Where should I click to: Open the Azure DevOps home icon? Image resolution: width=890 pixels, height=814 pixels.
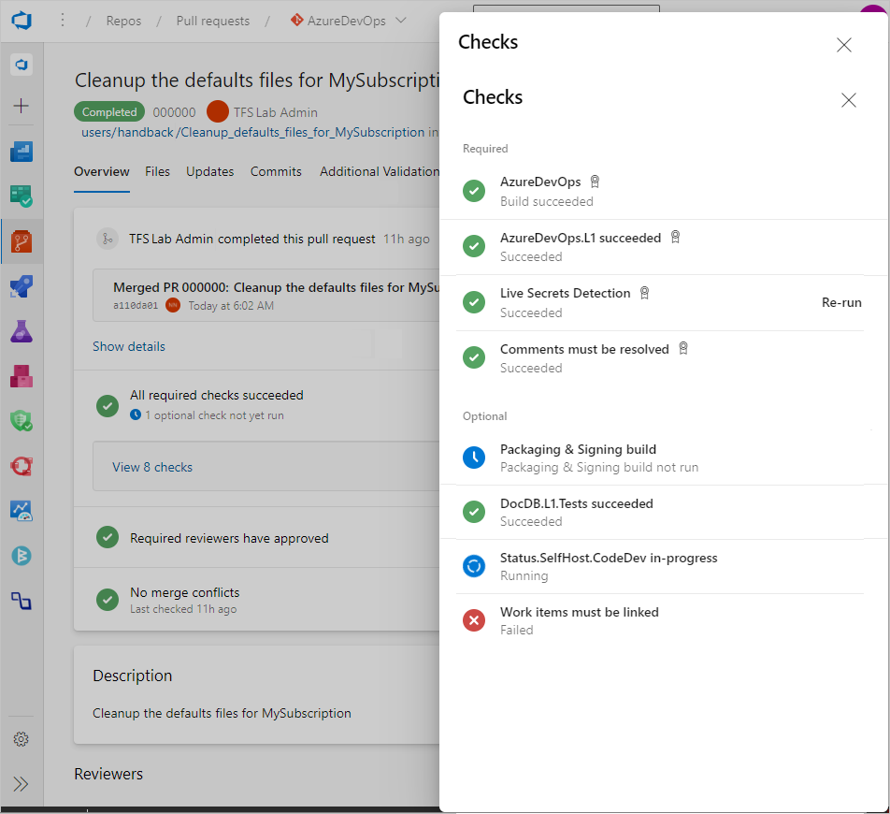pyautogui.click(x=21, y=20)
